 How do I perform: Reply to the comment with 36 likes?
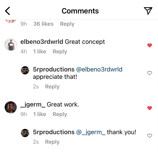point(67,24)
